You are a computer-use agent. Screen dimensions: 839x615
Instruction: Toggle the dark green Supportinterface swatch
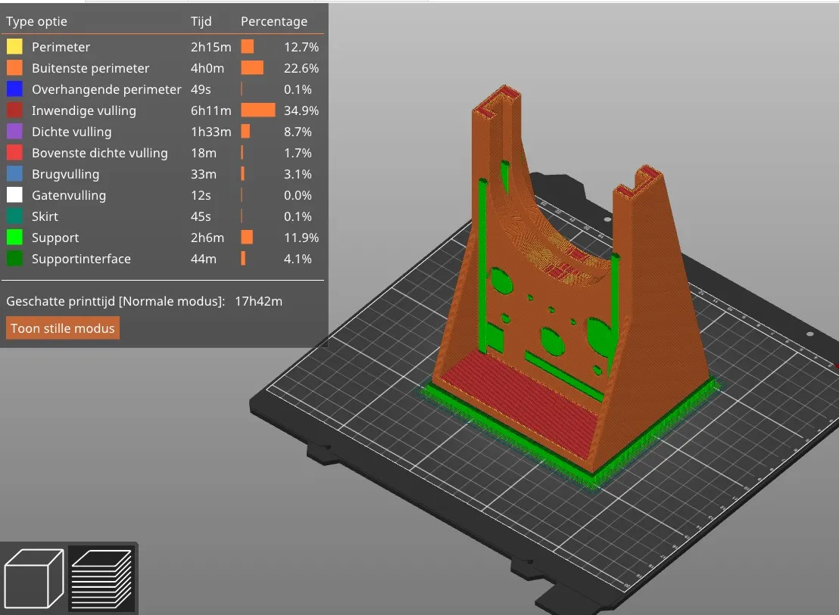[x=14, y=259]
